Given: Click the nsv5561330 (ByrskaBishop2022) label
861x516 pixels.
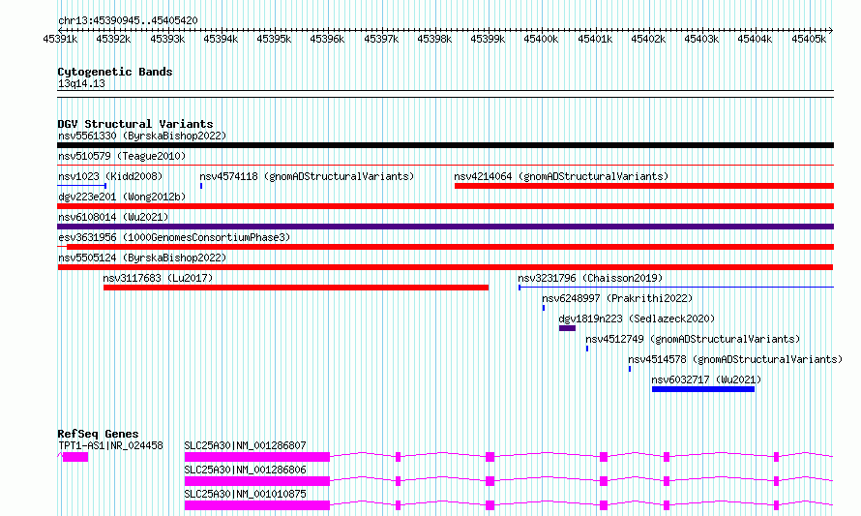Looking at the screenshot, I should coord(142,136).
